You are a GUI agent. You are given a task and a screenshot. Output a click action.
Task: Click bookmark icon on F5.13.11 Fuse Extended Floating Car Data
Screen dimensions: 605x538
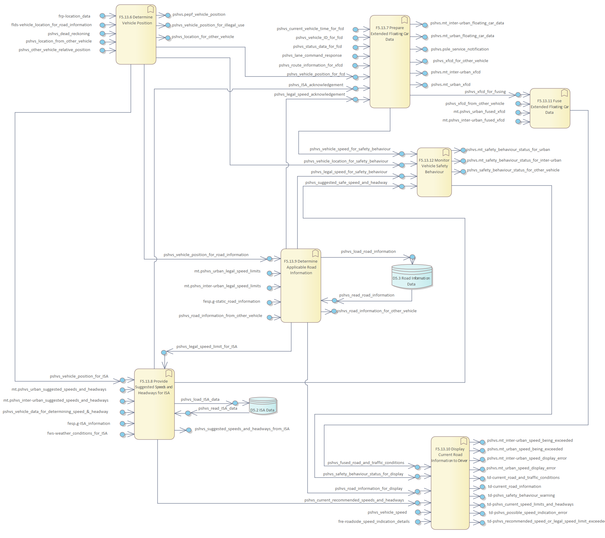tap(564, 93)
